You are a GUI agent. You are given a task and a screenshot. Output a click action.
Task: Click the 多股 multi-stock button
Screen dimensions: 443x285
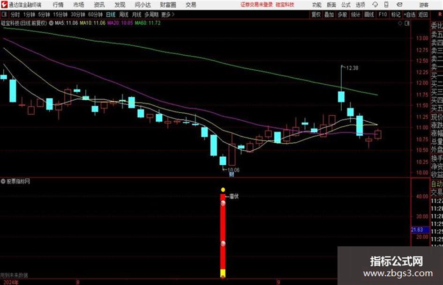[342, 15]
